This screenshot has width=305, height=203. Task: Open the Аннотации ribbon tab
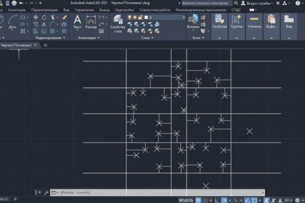point(17,10)
